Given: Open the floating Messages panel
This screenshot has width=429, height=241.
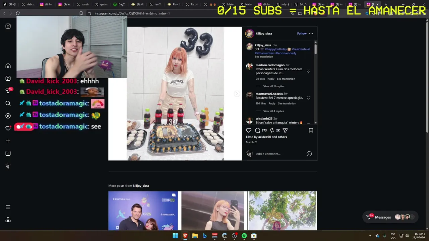Looking at the screenshot, I should coord(390,217).
